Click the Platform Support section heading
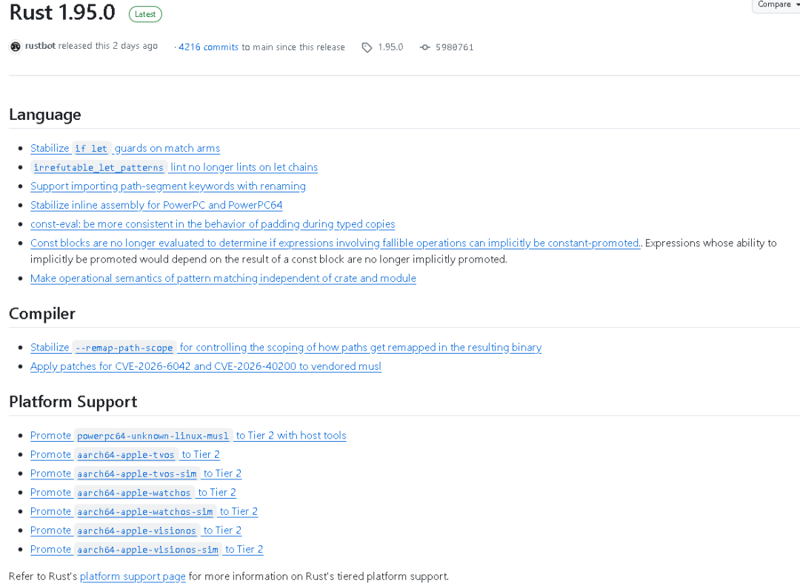The width and height of the screenshot is (800, 586). pyautogui.click(x=73, y=402)
